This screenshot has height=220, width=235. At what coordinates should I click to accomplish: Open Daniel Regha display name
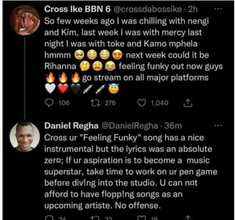click(x=71, y=126)
